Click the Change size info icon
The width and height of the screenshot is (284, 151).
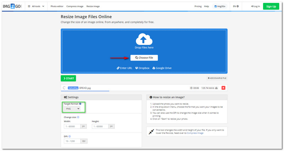tap(78, 117)
